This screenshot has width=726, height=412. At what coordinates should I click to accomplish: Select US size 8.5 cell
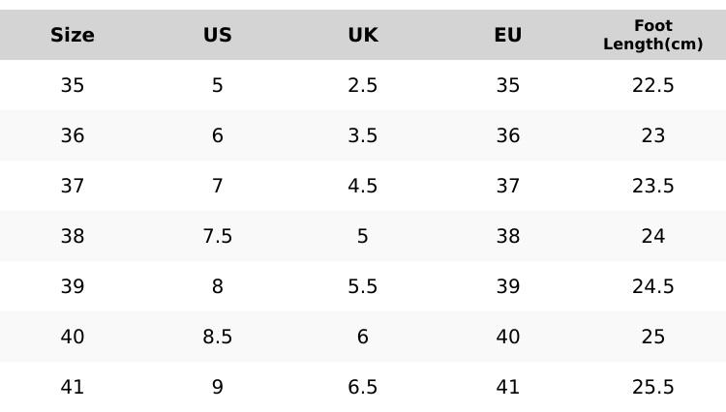pos(218,337)
